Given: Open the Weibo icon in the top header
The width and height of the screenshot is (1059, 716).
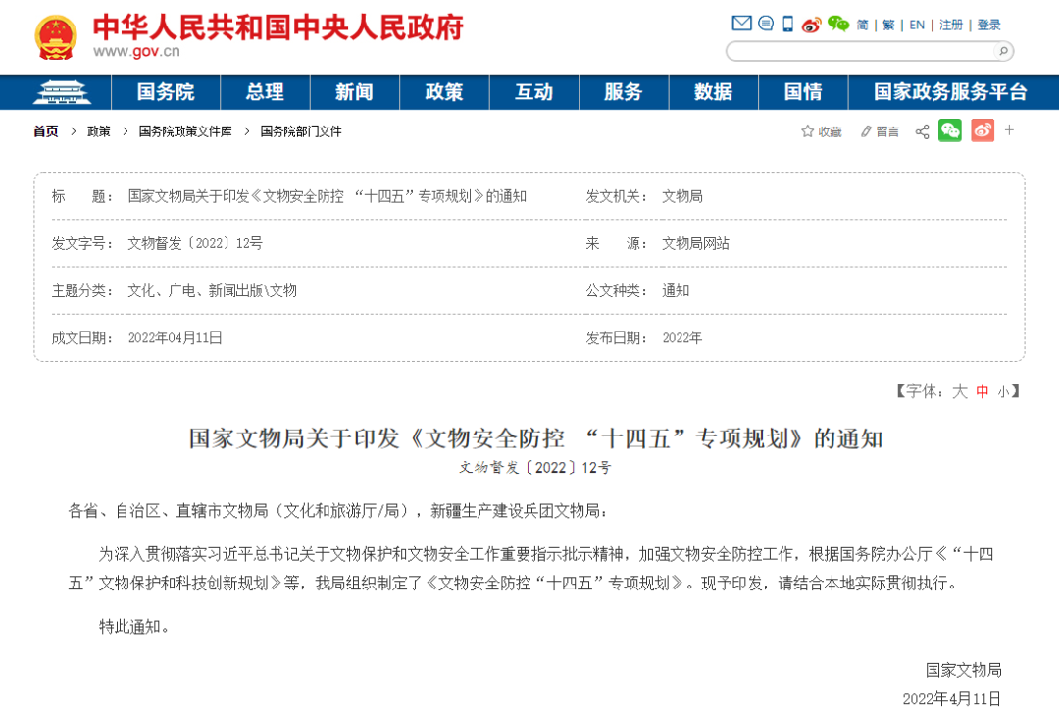Looking at the screenshot, I should [x=811, y=25].
